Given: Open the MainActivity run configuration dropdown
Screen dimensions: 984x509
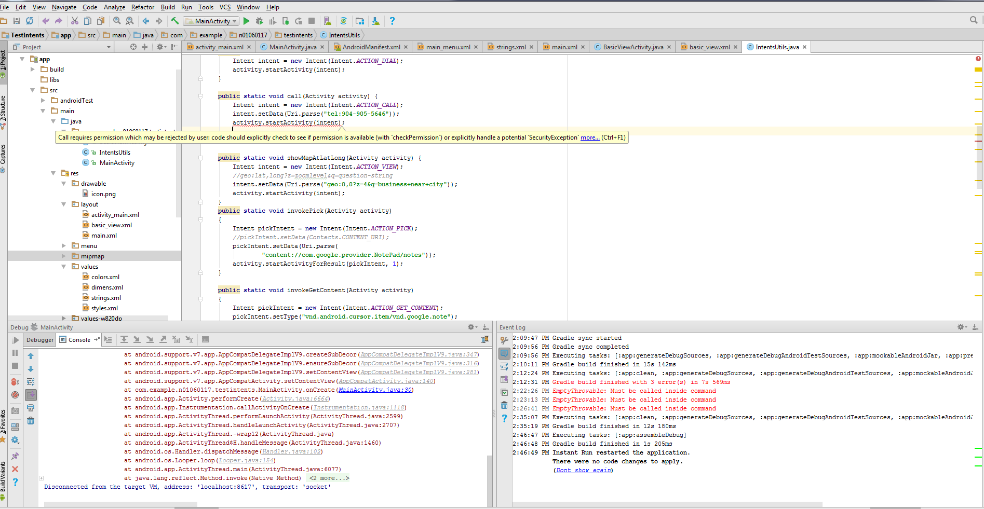Looking at the screenshot, I should coord(234,21).
